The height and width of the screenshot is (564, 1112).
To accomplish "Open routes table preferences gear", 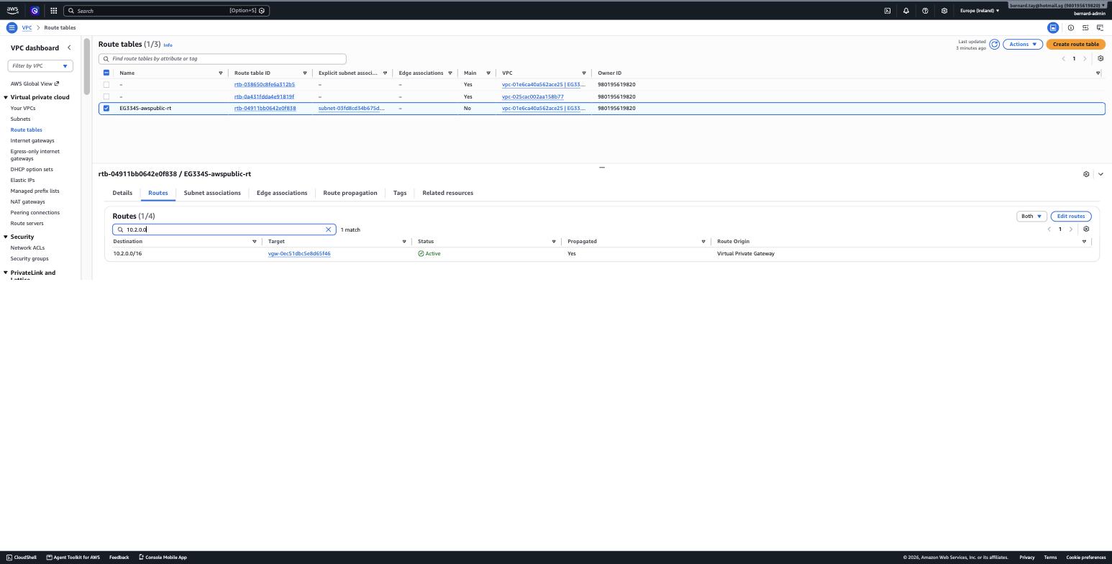I will click(1086, 229).
